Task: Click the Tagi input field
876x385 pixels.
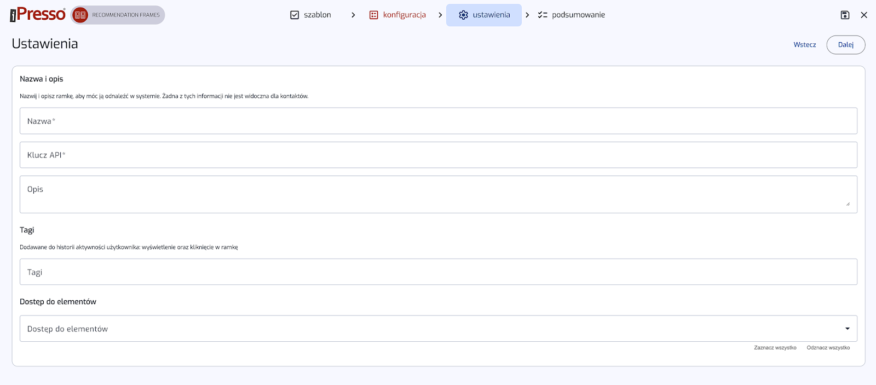Action: point(438,272)
